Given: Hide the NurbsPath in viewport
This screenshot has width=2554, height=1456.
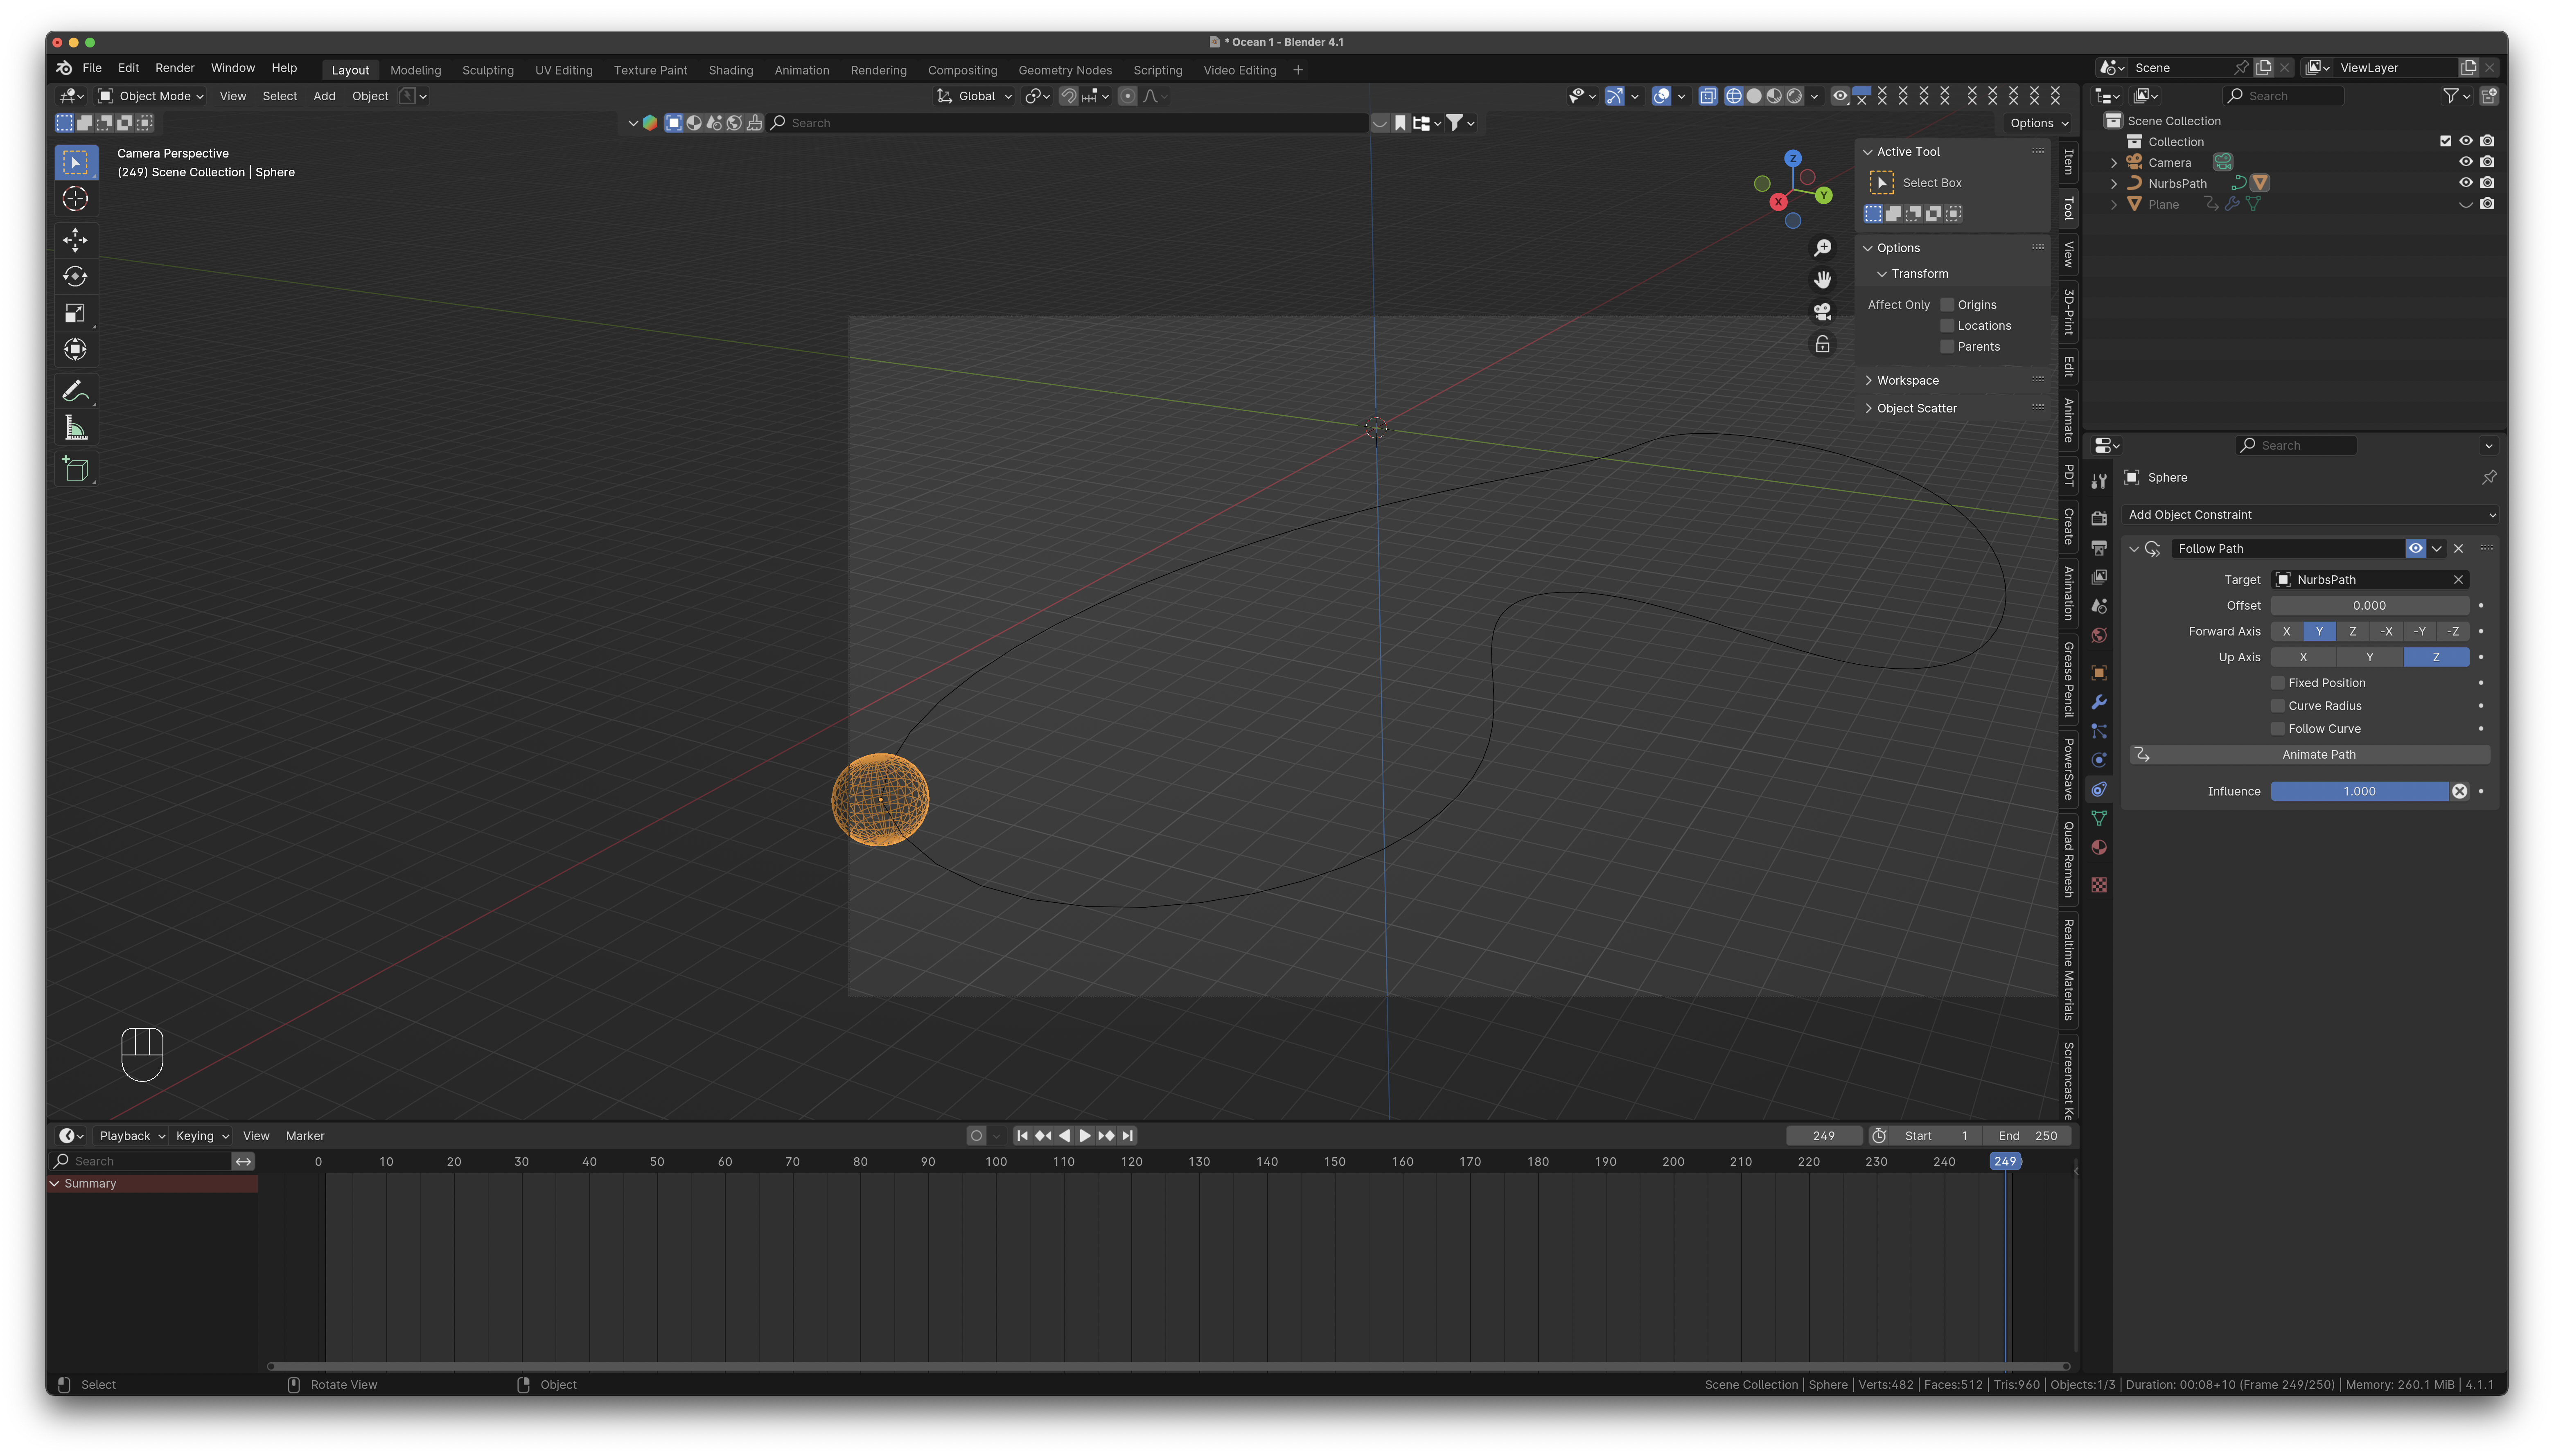Looking at the screenshot, I should [x=2466, y=183].
